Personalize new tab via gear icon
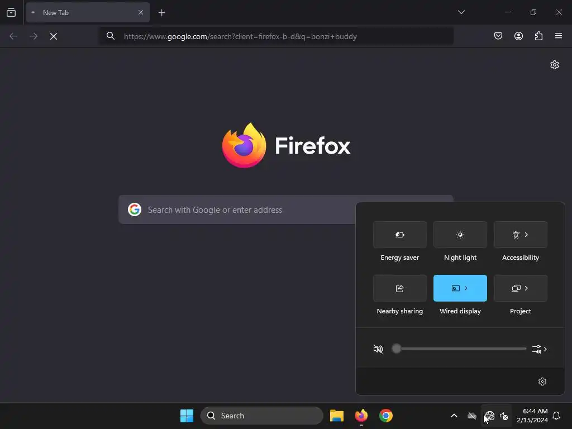The width and height of the screenshot is (572, 429). pyautogui.click(x=555, y=65)
